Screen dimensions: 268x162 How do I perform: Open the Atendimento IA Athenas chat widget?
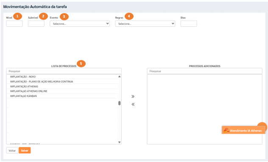243,131
